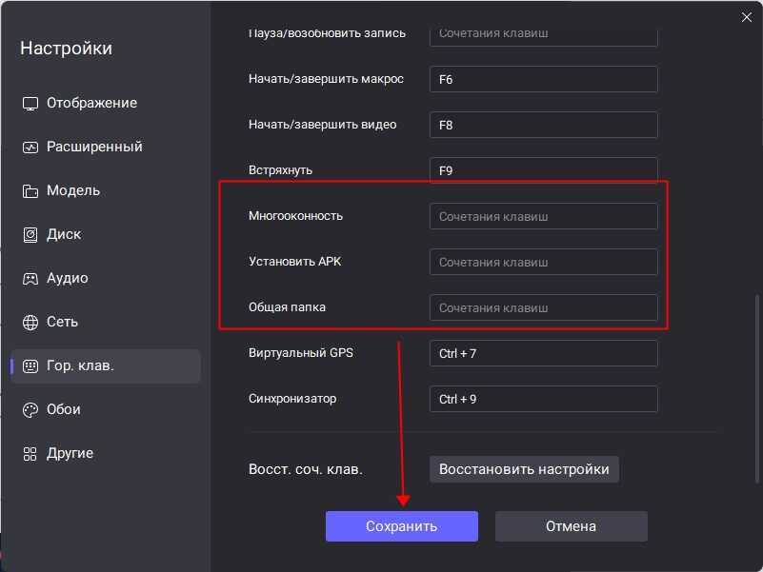763x572 pixels.
Task: Click the Сохранить button
Action: (x=401, y=525)
